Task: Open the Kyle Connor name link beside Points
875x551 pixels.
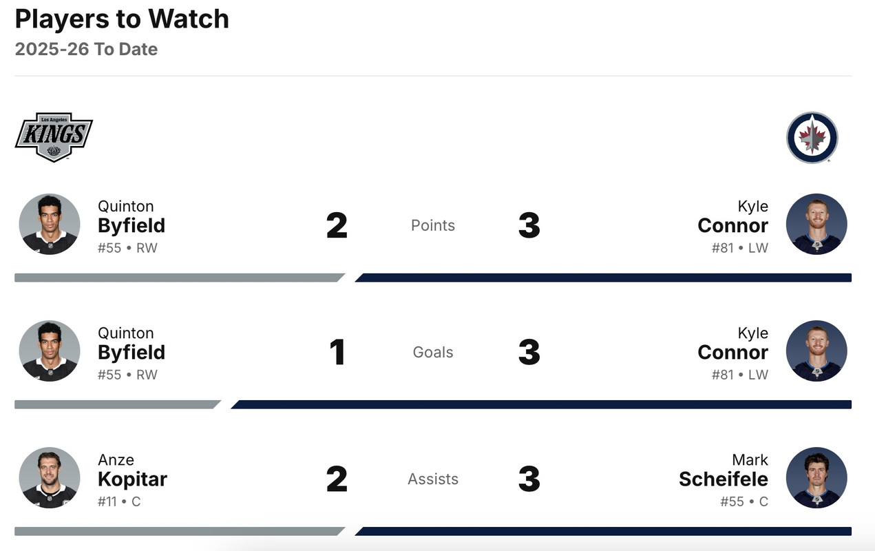Action: point(732,225)
